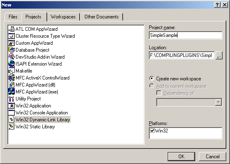The image size is (230, 164).
Task: Click the Utility Project tools icon
Action: pos(11,99)
